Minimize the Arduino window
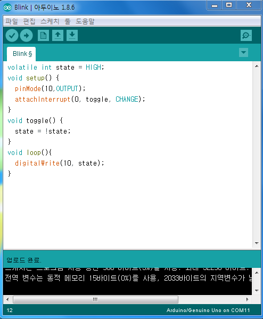 214,5
